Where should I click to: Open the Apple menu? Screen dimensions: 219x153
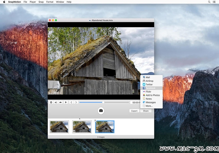click(x=4, y=2)
